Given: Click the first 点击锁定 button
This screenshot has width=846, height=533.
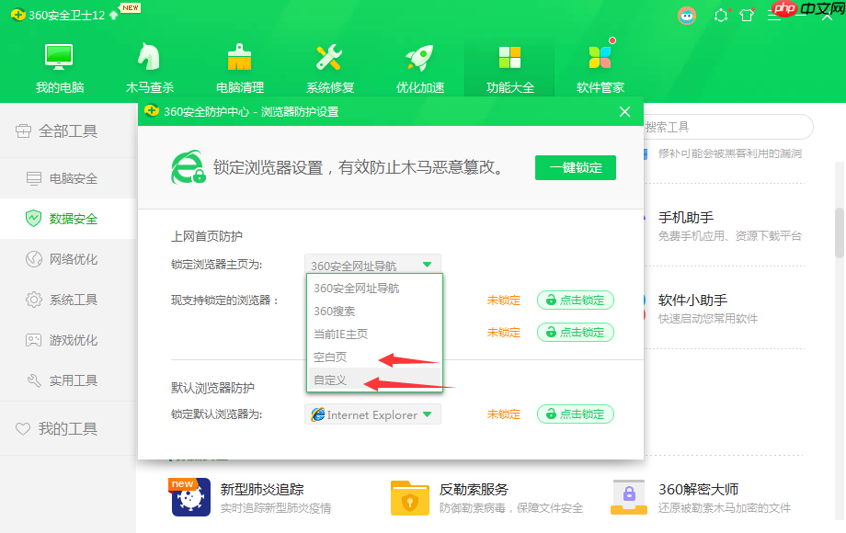Looking at the screenshot, I should click(x=575, y=301).
